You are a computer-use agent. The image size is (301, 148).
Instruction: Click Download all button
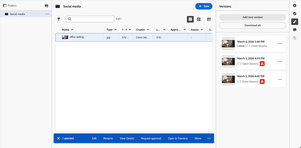[x=252, y=25]
